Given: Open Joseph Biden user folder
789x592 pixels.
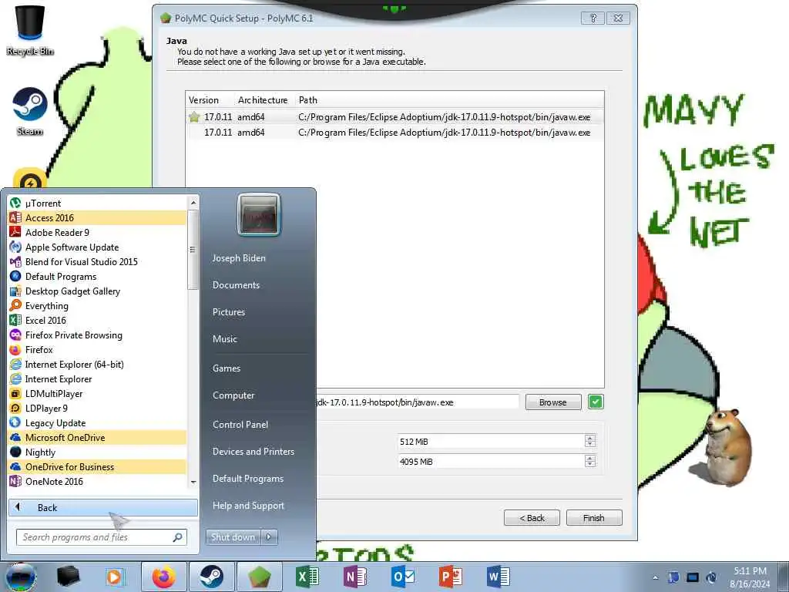Looking at the screenshot, I should [239, 257].
